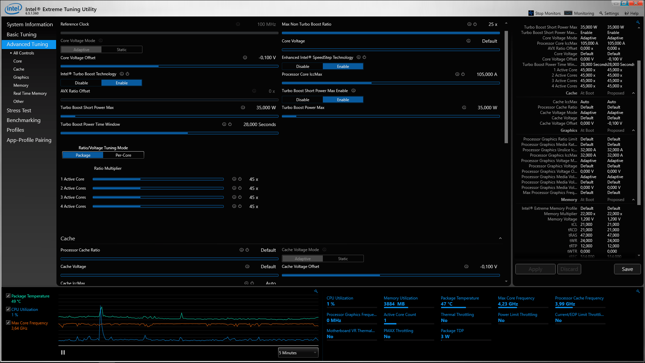This screenshot has height=363, width=645.
Task: Click info icon for Turbo Boost Power Max
Action: [x=464, y=108]
